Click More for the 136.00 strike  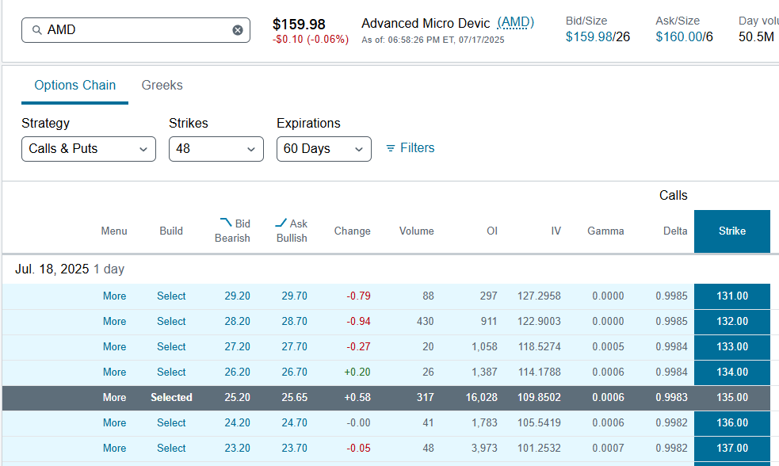(x=114, y=422)
